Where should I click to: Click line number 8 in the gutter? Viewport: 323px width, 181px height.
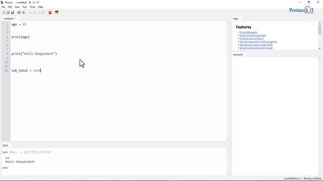(x=7, y=54)
